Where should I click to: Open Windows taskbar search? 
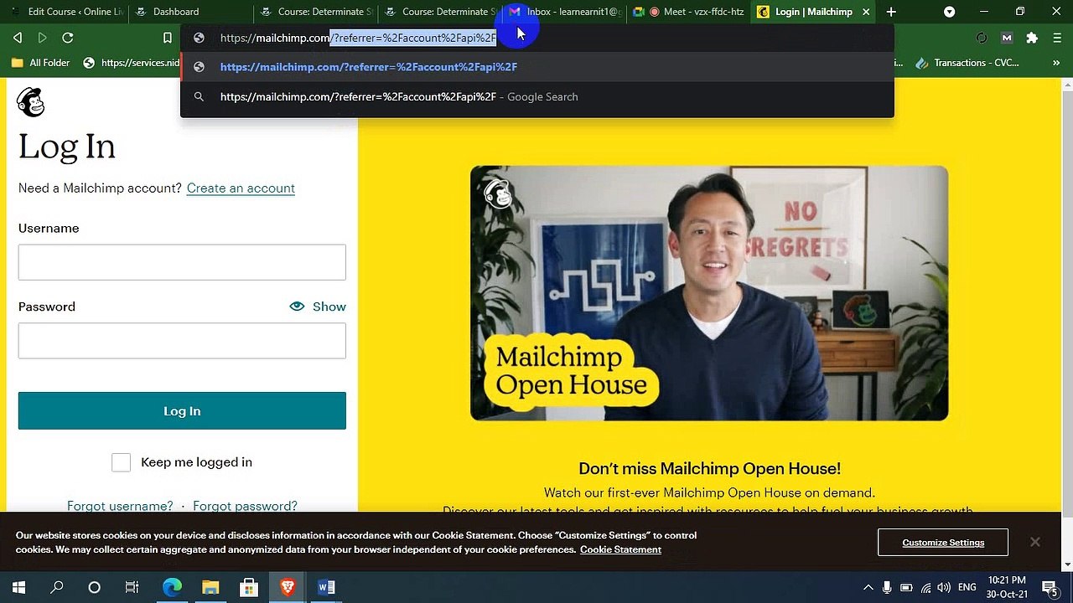pyautogui.click(x=57, y=587)
